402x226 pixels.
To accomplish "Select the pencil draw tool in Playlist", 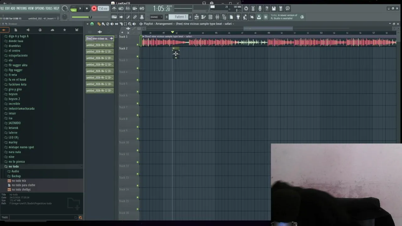I will [x=99, y=24].
